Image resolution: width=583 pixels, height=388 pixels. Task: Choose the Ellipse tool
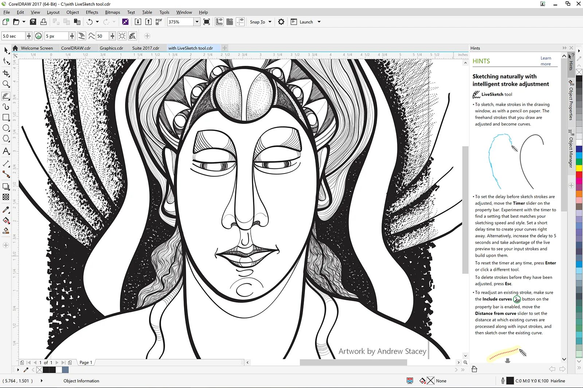[x=6, y=128]
